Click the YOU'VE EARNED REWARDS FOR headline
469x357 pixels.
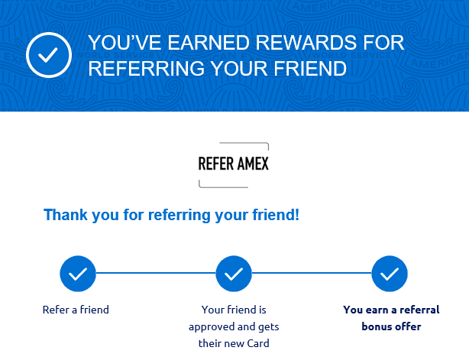246,43
